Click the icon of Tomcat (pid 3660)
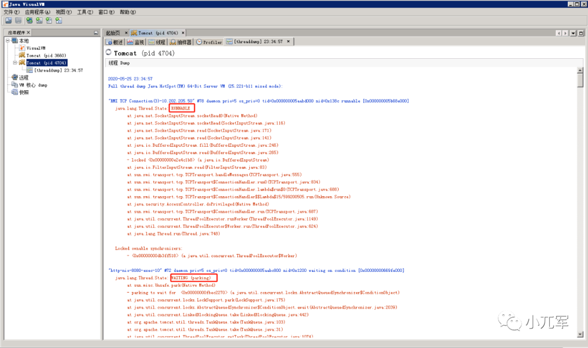Viewport: 588px width, 348px height. tap(22, 55)
